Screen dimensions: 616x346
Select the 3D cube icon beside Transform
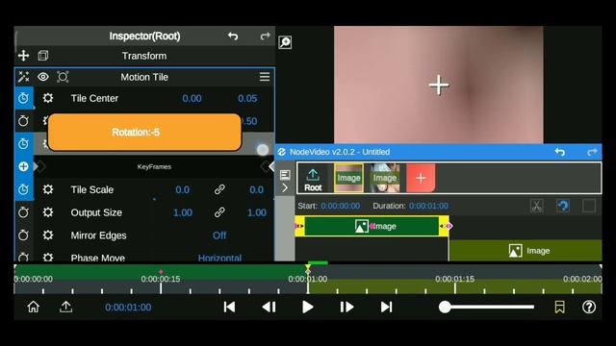coord(43,56)
